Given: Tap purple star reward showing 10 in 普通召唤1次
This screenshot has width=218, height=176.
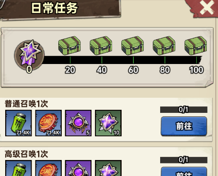Looking at the screenshot, I should (108, 123).
